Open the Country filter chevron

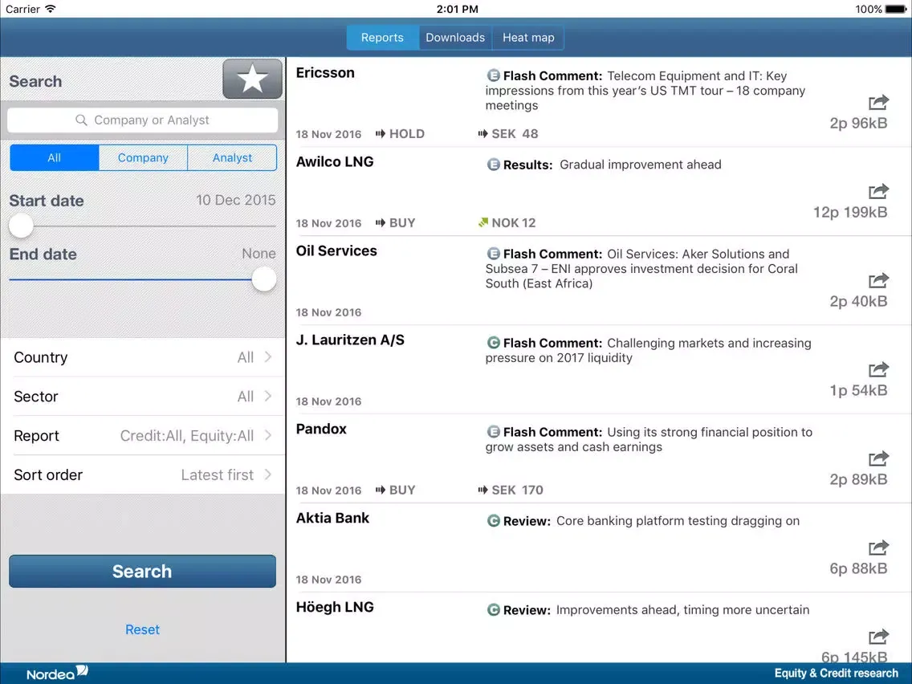(x=268, y=356)
